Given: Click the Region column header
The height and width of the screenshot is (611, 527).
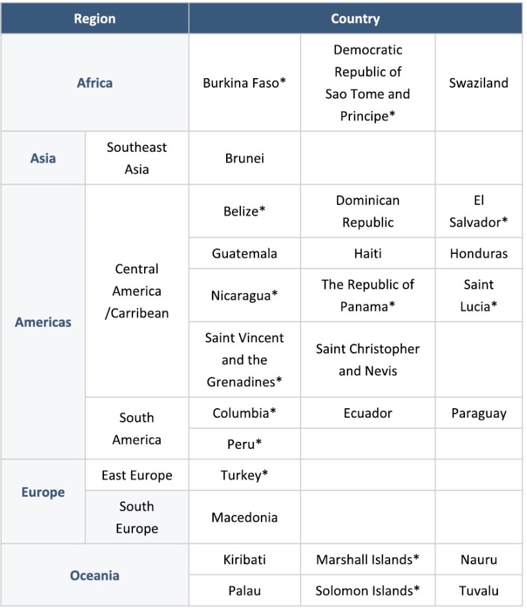Looking at the screenshot, I should [x=94, y=19].
